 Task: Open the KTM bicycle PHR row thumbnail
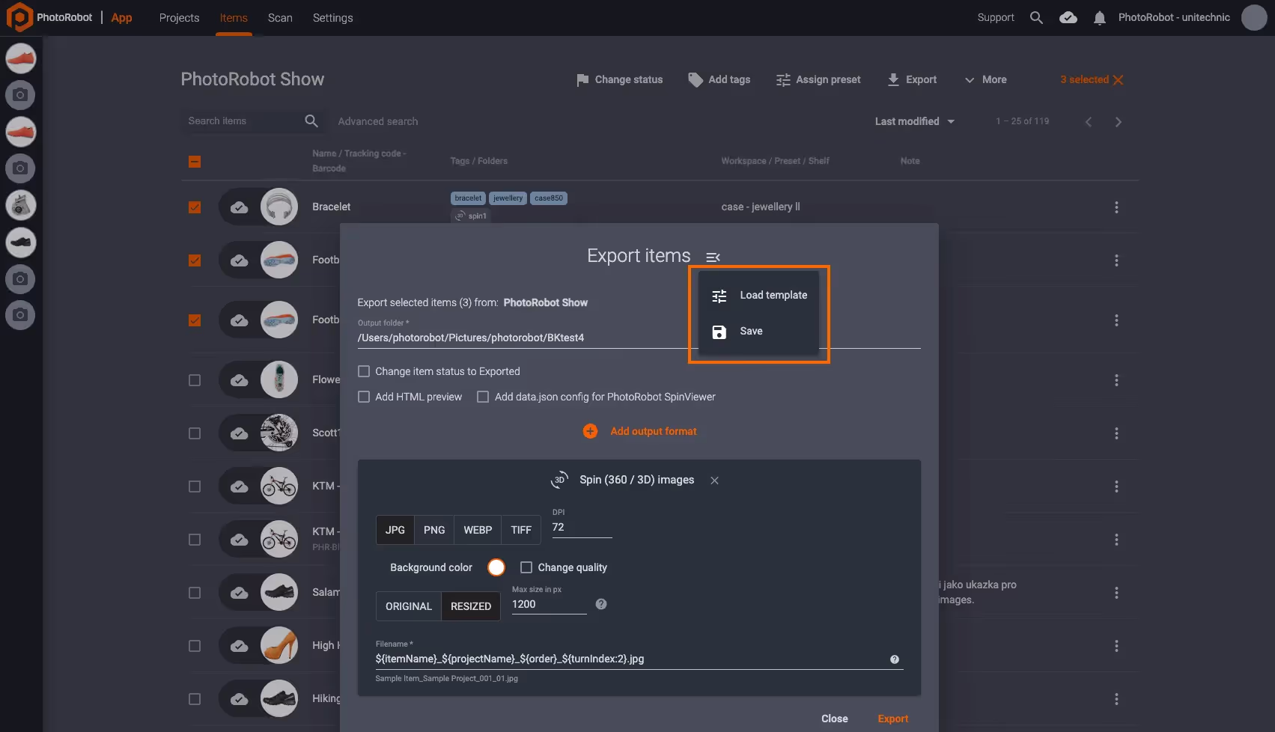279,539
